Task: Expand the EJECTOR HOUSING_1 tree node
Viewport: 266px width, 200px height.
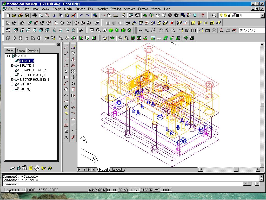Action: tap(12, 79)
